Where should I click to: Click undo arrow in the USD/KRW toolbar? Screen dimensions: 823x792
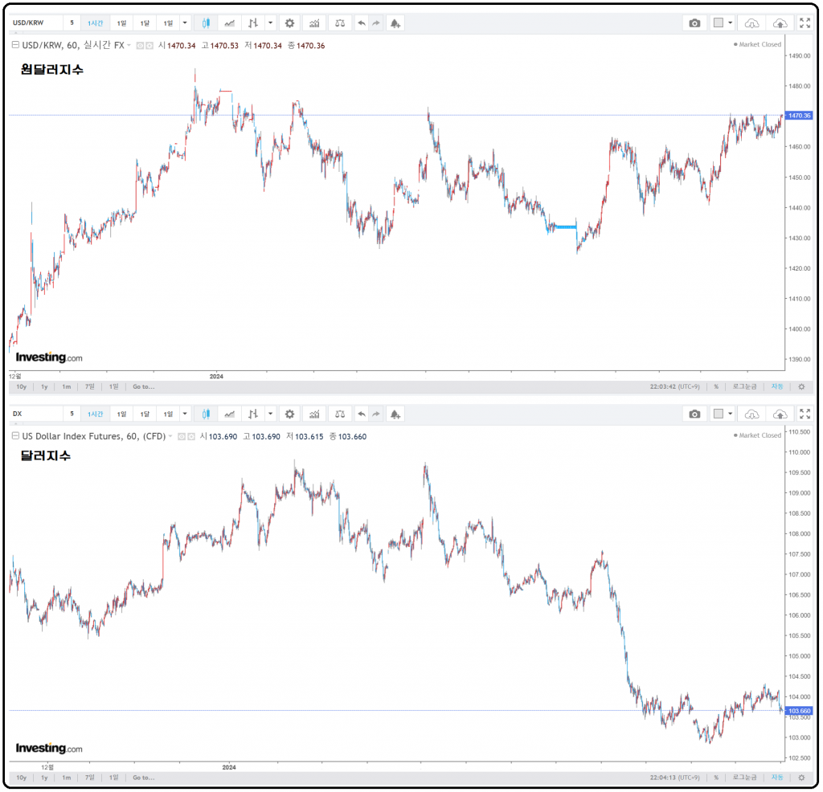[362, 23]
